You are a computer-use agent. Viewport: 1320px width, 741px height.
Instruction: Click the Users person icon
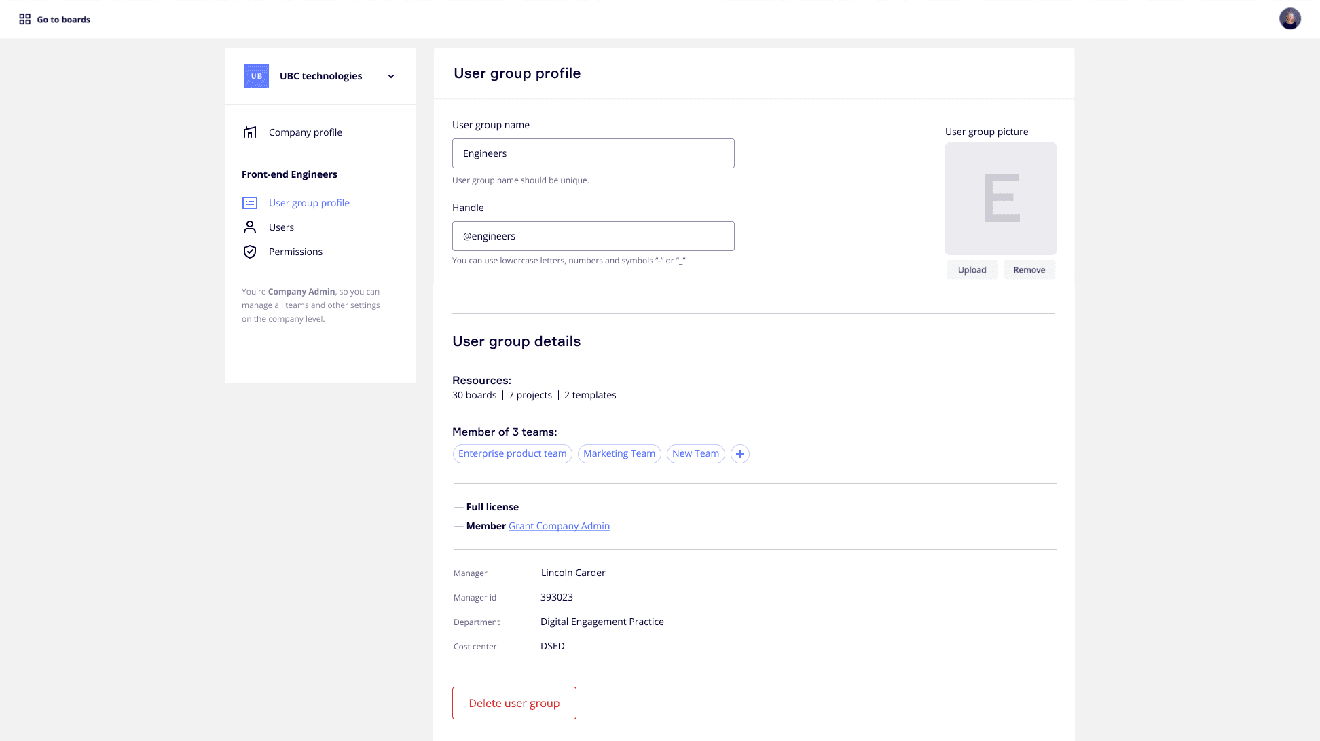click(x=250, y=227)
